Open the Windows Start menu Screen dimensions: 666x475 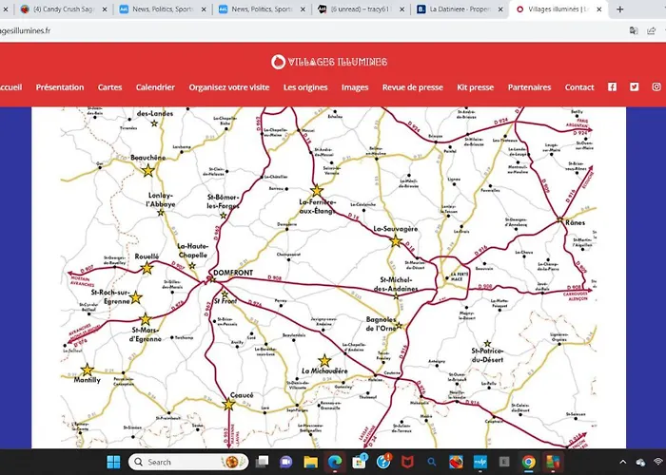click(x=113, y=462)
